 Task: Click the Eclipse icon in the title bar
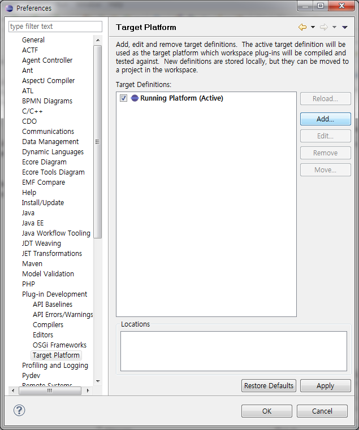coord(10,8)
